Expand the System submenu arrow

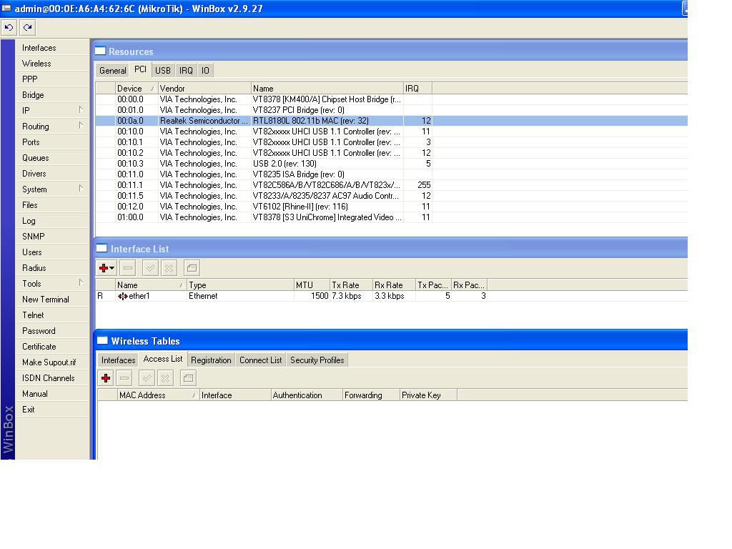click(x=81, y=189)
